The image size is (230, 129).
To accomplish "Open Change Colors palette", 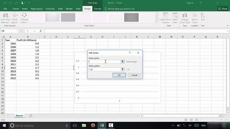I will click(24, 18).
